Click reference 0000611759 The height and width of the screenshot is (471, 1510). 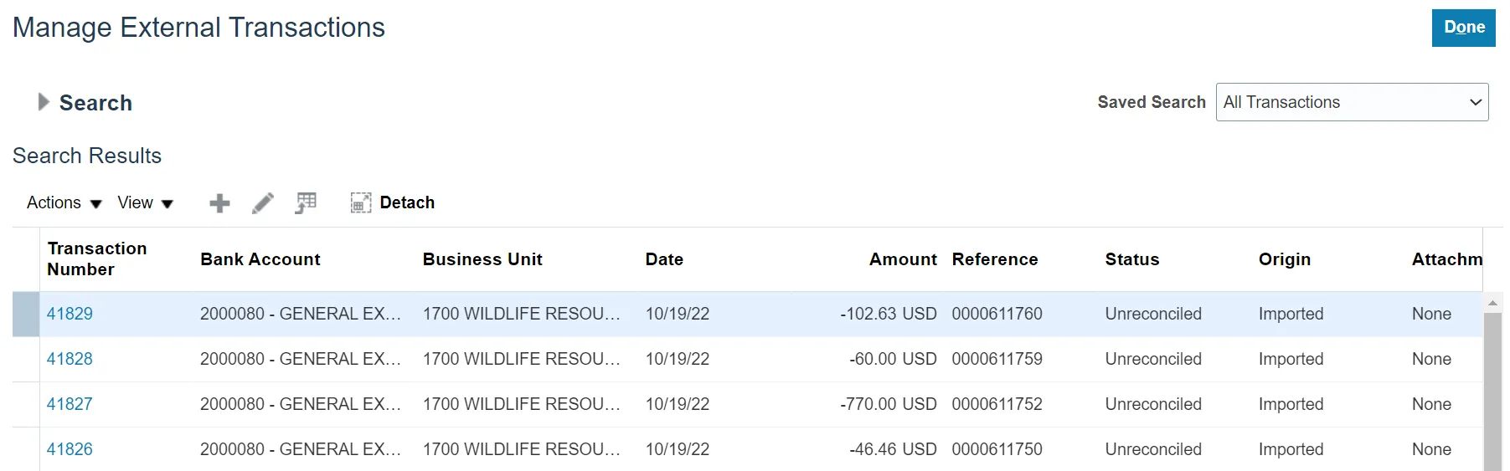[x=997, y=359]
